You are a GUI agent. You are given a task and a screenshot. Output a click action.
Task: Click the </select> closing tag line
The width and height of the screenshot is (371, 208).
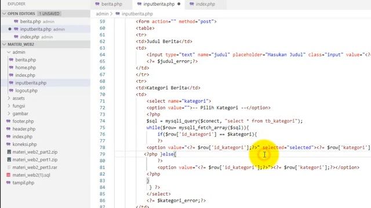click(x=158, y=194)
